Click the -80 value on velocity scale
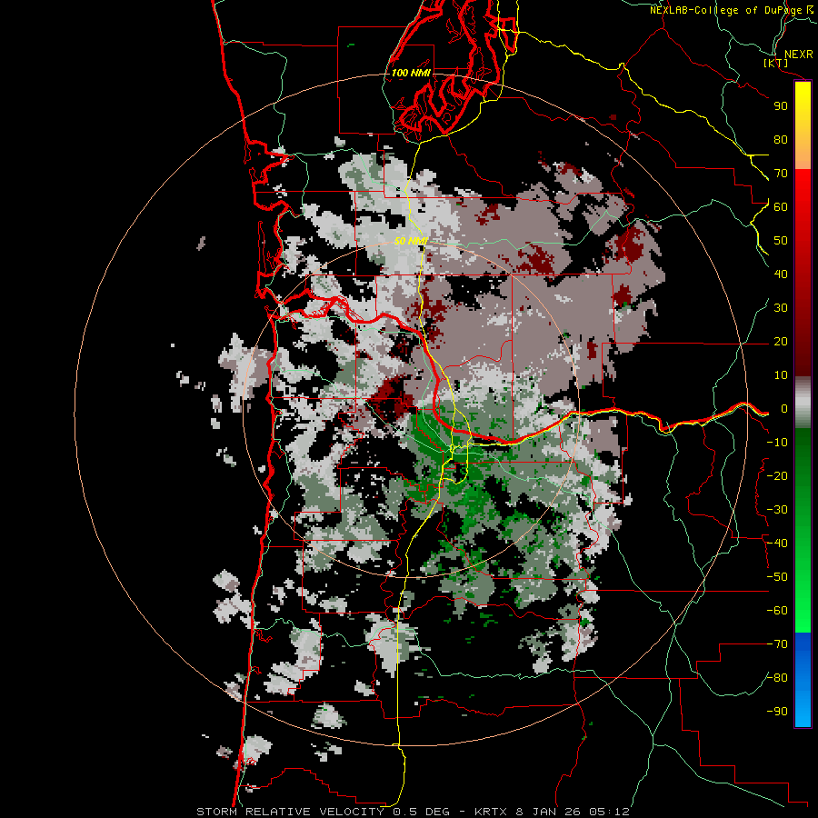Viewport: 818px width, 818px height. click(777, 678)
